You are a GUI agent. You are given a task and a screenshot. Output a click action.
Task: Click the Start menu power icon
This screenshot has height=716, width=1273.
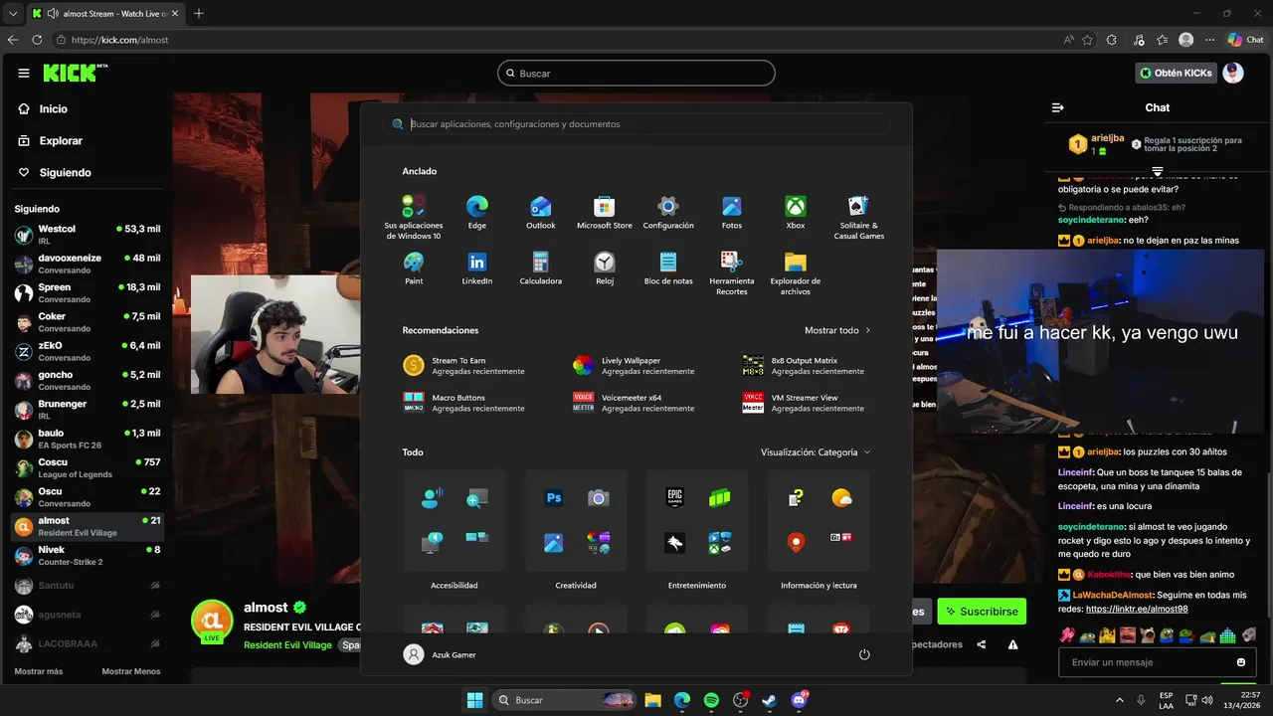tap(864, 654)
